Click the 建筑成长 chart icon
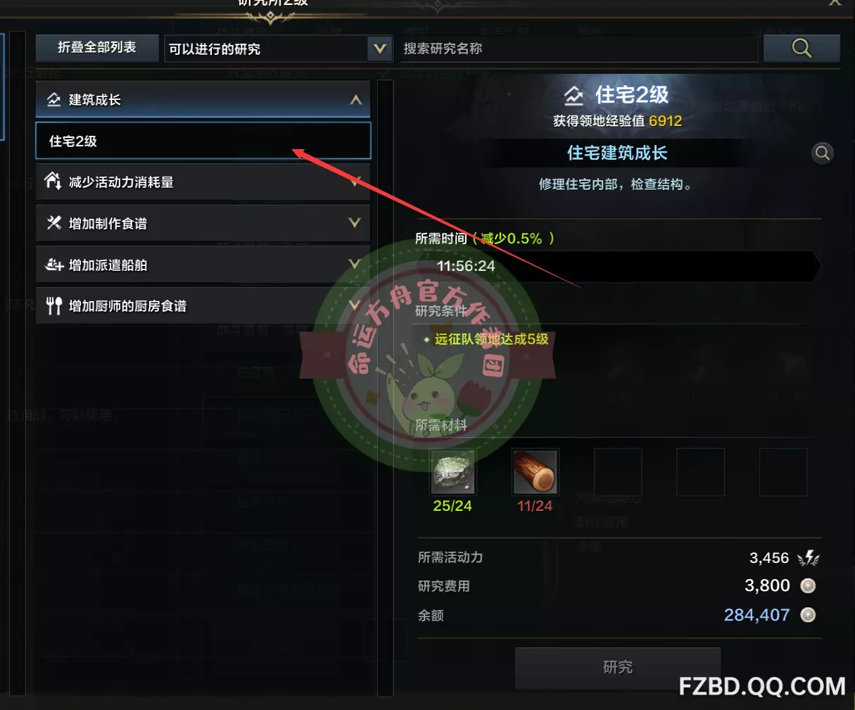This screenshot has width=855, height=710. click(x=53, y=100)
